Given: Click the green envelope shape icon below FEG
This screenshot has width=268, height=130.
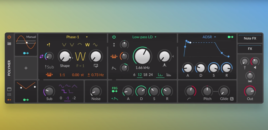Looking at the screenshot, I should (115, 99).
